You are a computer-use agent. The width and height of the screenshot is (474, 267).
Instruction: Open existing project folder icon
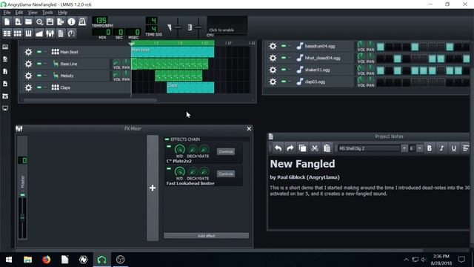click(x=28, y=22)
